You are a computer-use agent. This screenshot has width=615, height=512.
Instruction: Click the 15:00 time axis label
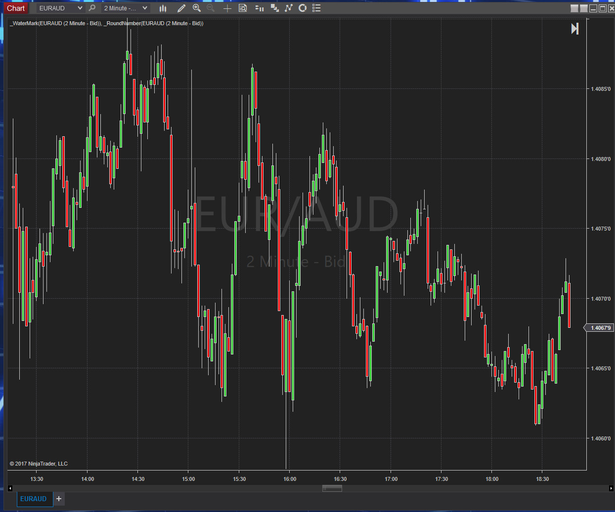coord(188,479)
